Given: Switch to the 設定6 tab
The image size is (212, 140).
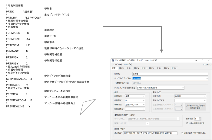Looking at the screenshot, I should (151, 68).
